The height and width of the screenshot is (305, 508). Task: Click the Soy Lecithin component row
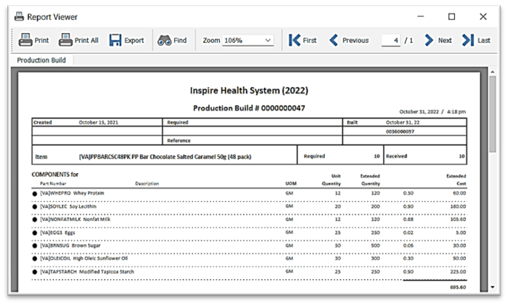(249, 206)
